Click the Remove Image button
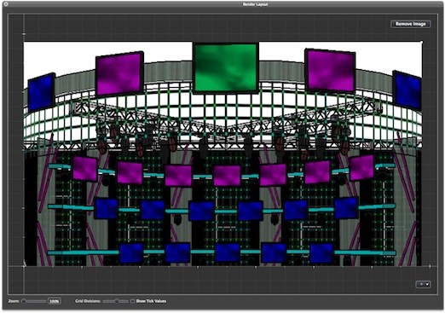Screen dimensions: 445x313 coord(411,24)
